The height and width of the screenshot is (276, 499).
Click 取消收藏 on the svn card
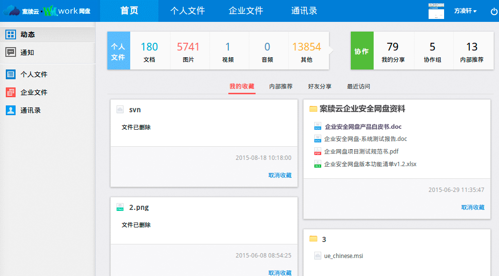pos(280,175)
